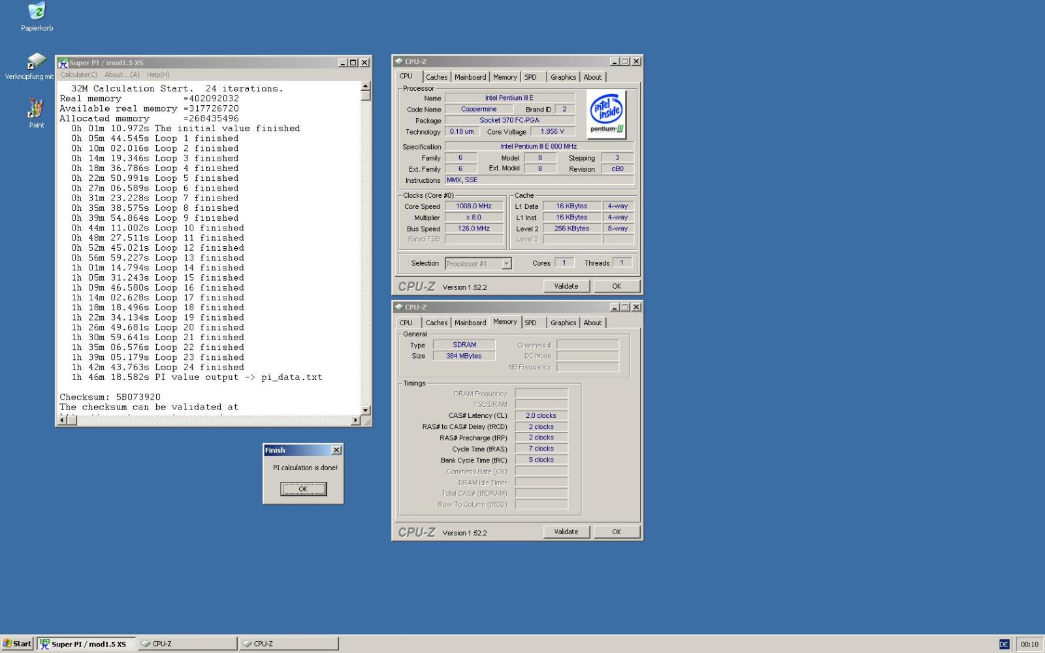Activate Super PI / mod1.5 XS taskbar button
The height and width of the screenshot is (653, 1045).
coord(86,644)
